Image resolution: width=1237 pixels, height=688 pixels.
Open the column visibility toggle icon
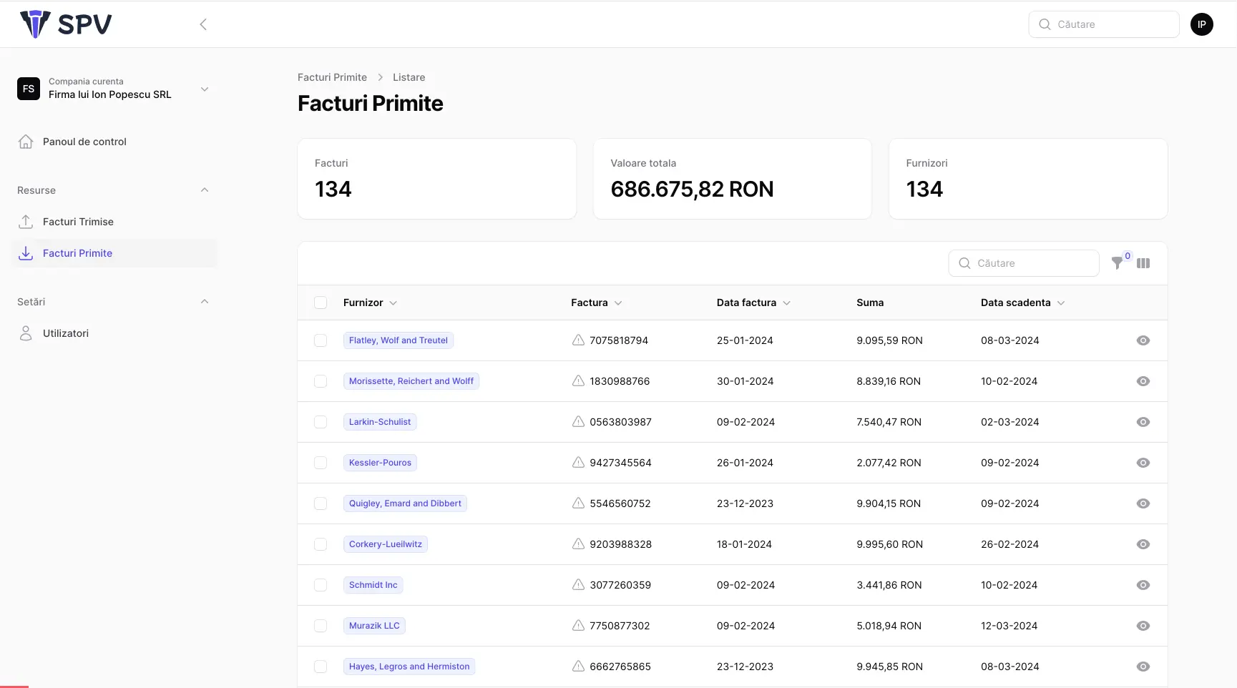[1143, 263]
